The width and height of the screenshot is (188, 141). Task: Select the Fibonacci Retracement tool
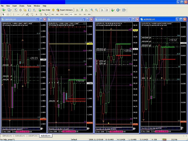pos(32,14)
